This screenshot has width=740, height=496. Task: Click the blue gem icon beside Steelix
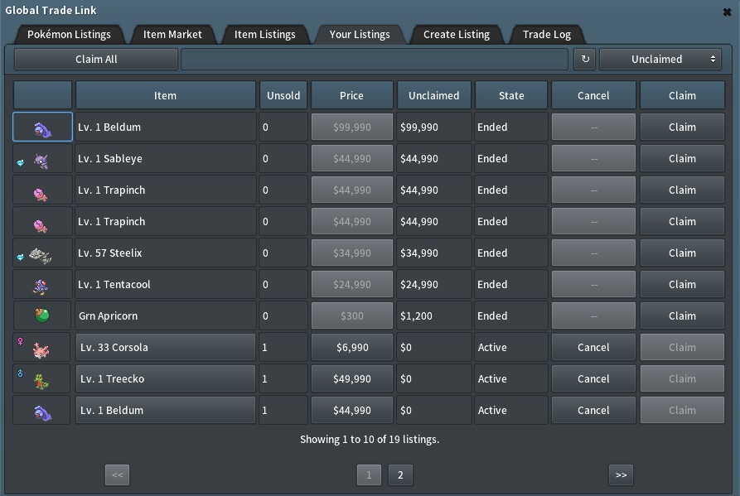20,257
